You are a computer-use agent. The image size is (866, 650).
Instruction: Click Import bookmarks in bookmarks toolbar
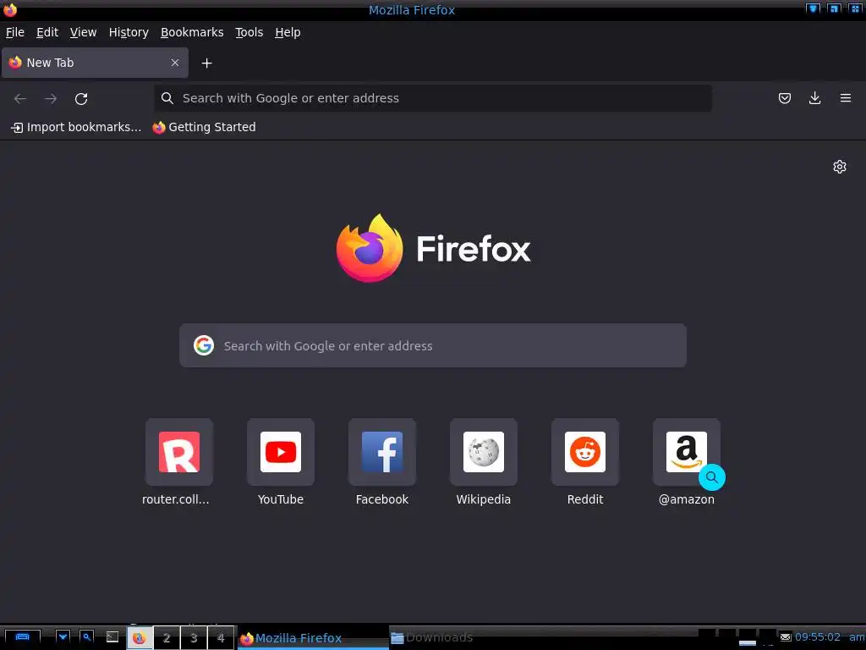(x=76, y=127)
